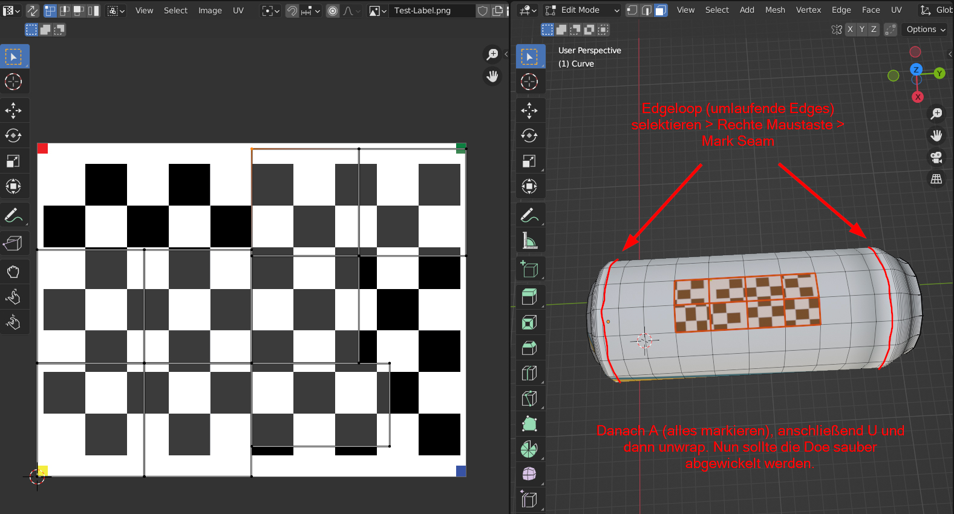954x514 pixels.
Task: Enable vertex select mode in 3D viewport
Action: coord(632,10)
